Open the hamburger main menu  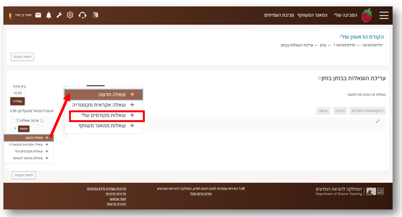[384, 15]
